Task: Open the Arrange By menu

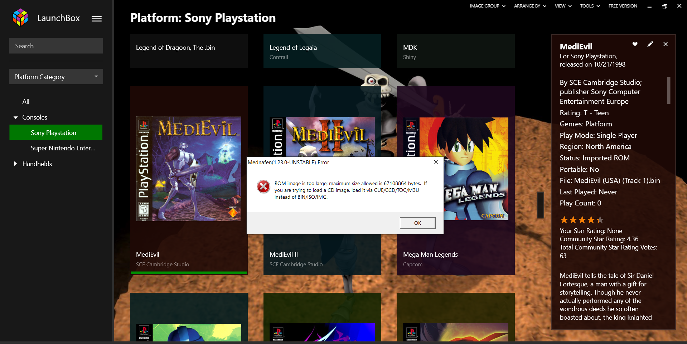Action: [530, 6]
